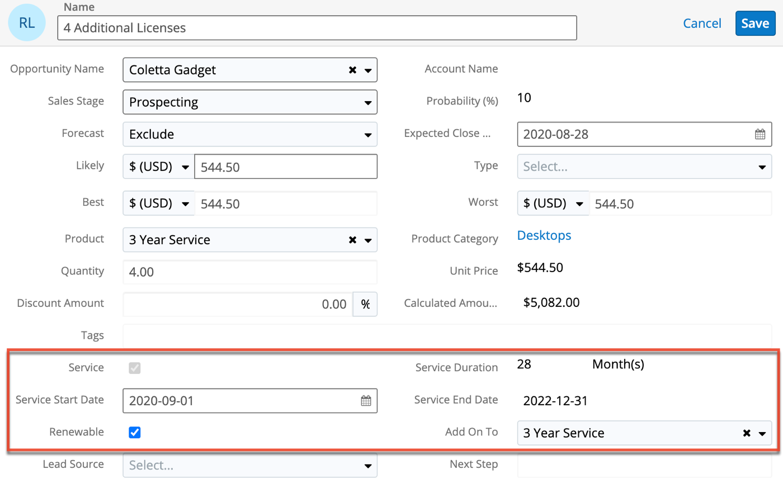
Task: Change the Likely currency dropdown
Action: pyautogui.click(x=158, y=167)
